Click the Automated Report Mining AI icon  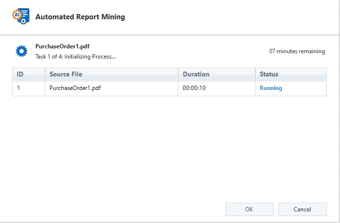[x=20, y=16]
